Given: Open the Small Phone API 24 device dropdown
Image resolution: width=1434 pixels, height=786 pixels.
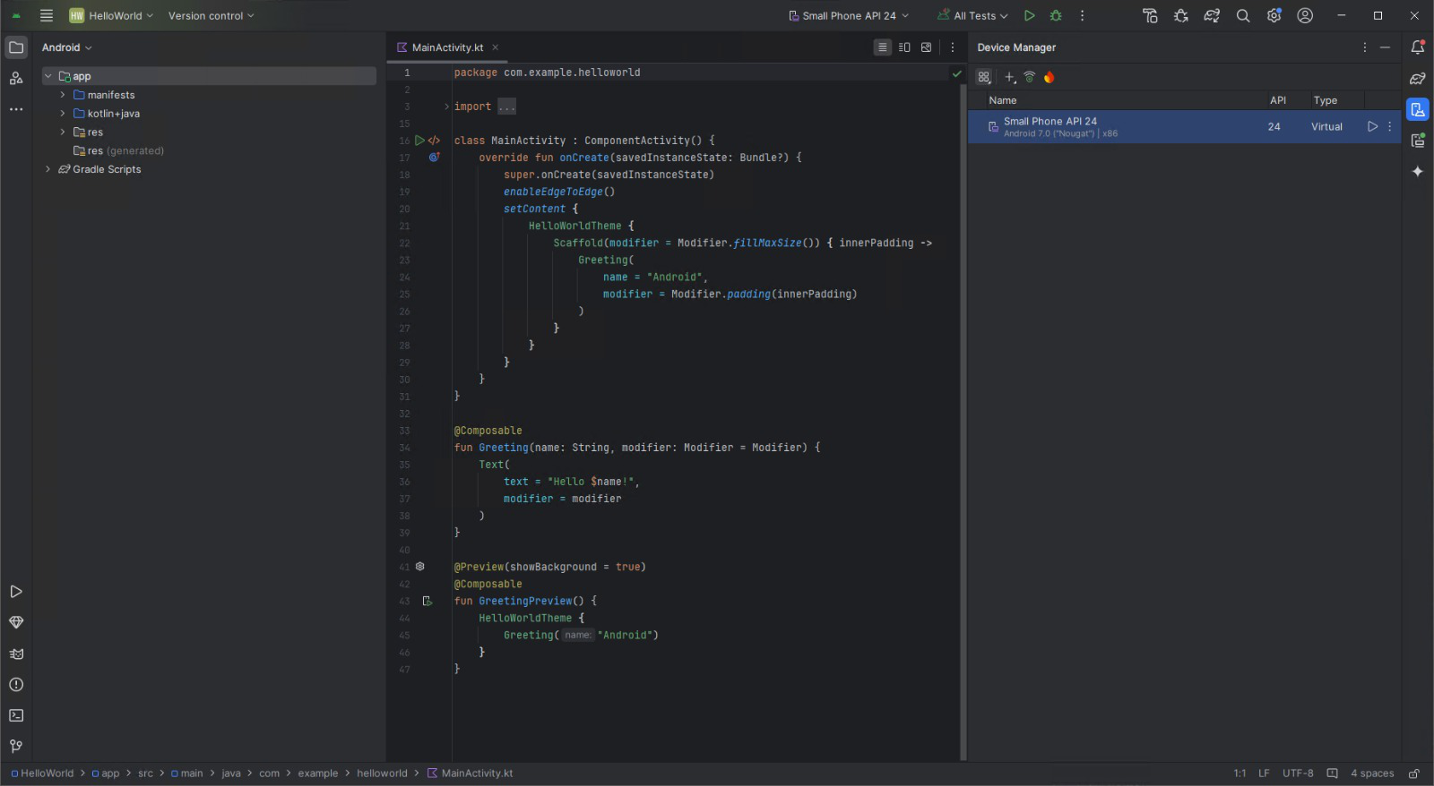Looking at the screenshot, I should (849, 15).
